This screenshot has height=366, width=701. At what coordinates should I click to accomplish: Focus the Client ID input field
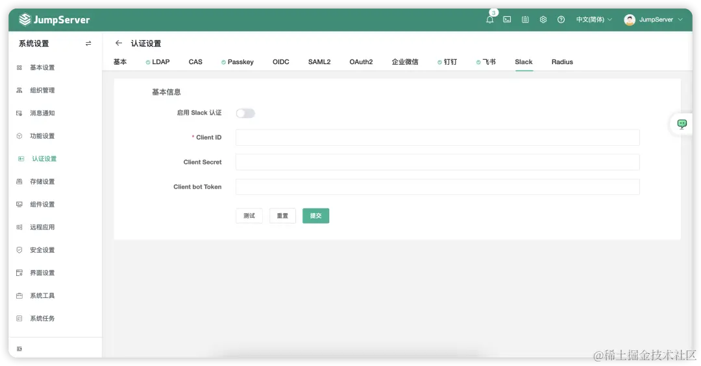[x=437, y=137]
